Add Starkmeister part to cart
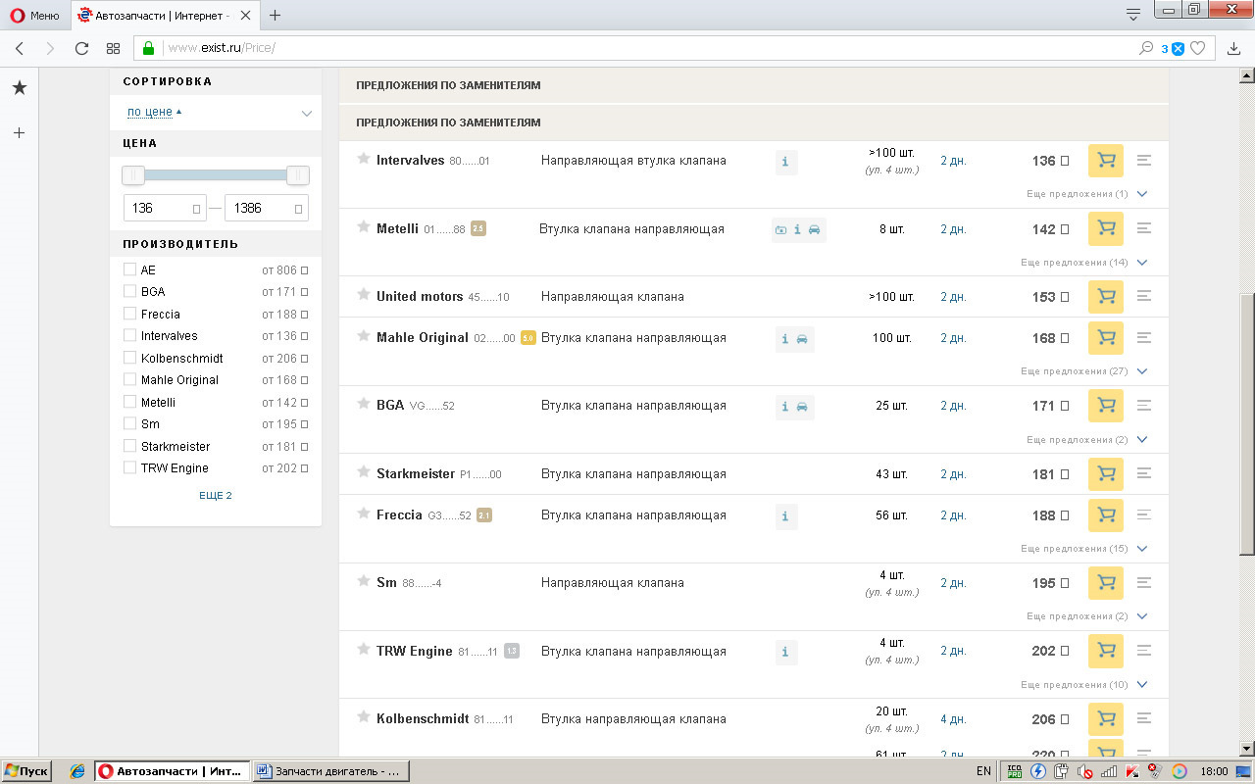The width and height of the screenshot is (1255, 784). tap(1106, 474)
